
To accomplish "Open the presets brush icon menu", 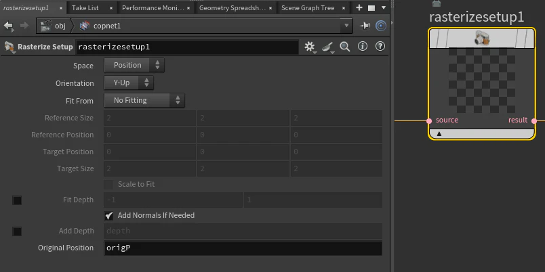I will coord(328,47).
